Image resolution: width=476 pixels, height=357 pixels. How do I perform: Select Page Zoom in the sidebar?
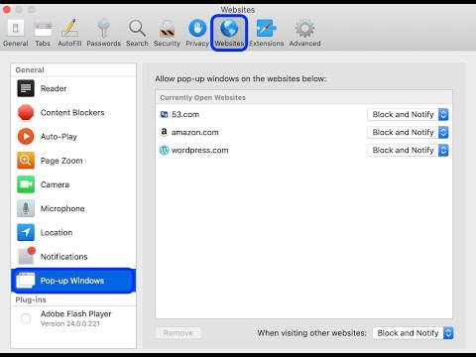(73, 161)
